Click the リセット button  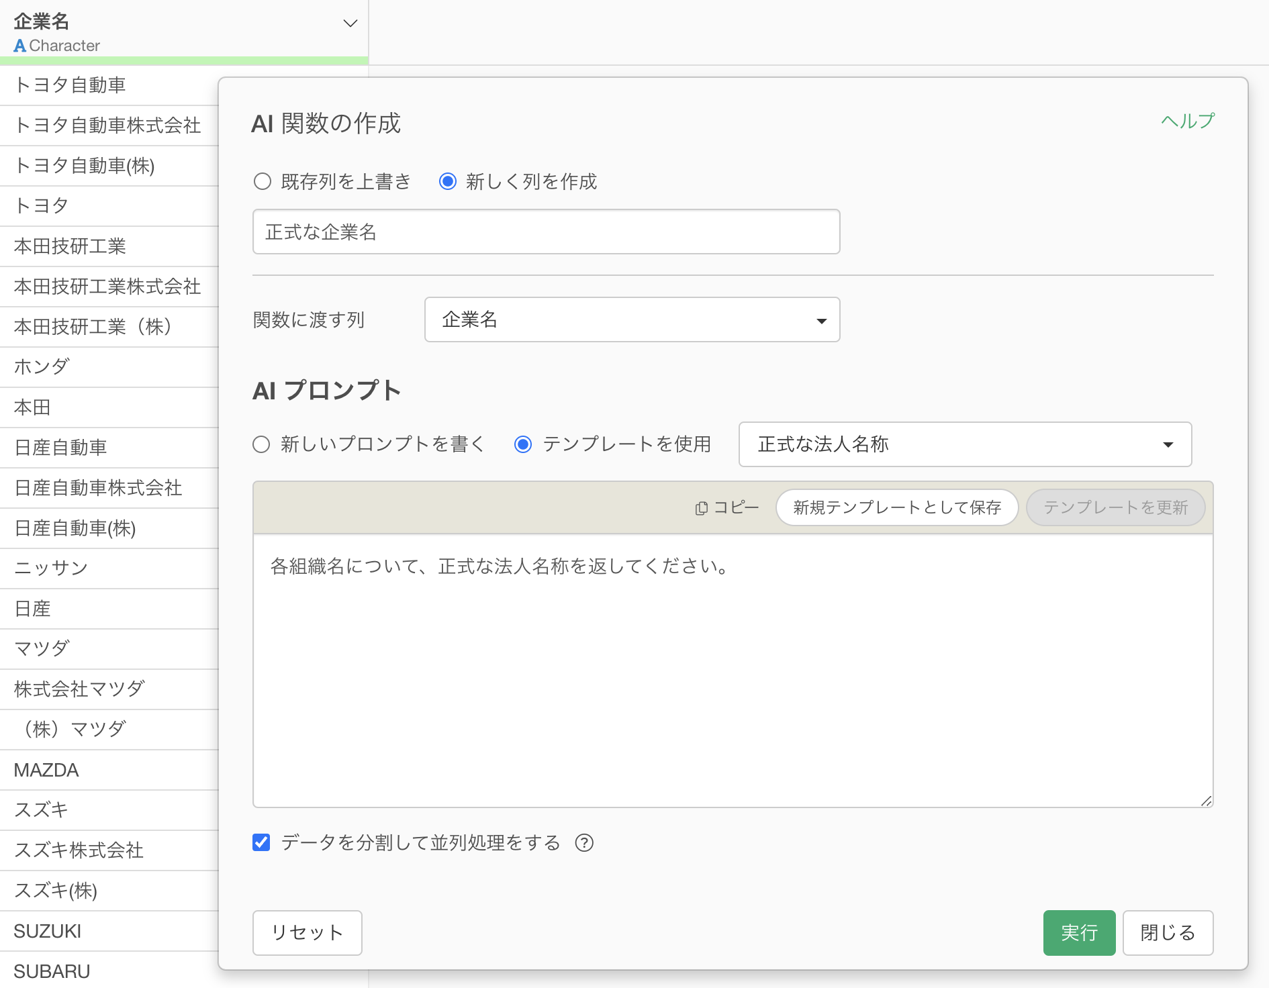tap(307, 932)
